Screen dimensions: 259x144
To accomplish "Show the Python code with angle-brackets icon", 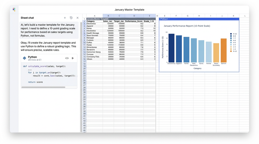I will [67, 58].
